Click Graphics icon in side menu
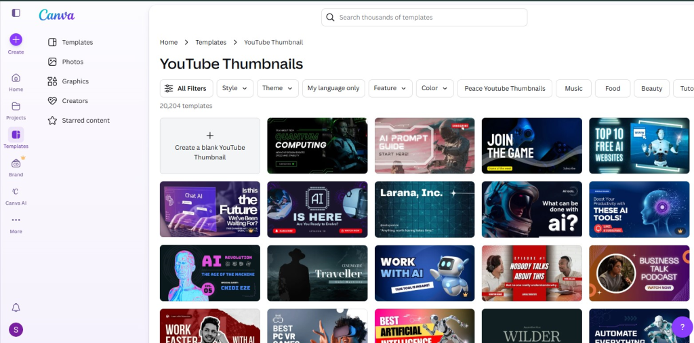The width and height of the screenshot is (694, 343). click(x=52, y=81)
